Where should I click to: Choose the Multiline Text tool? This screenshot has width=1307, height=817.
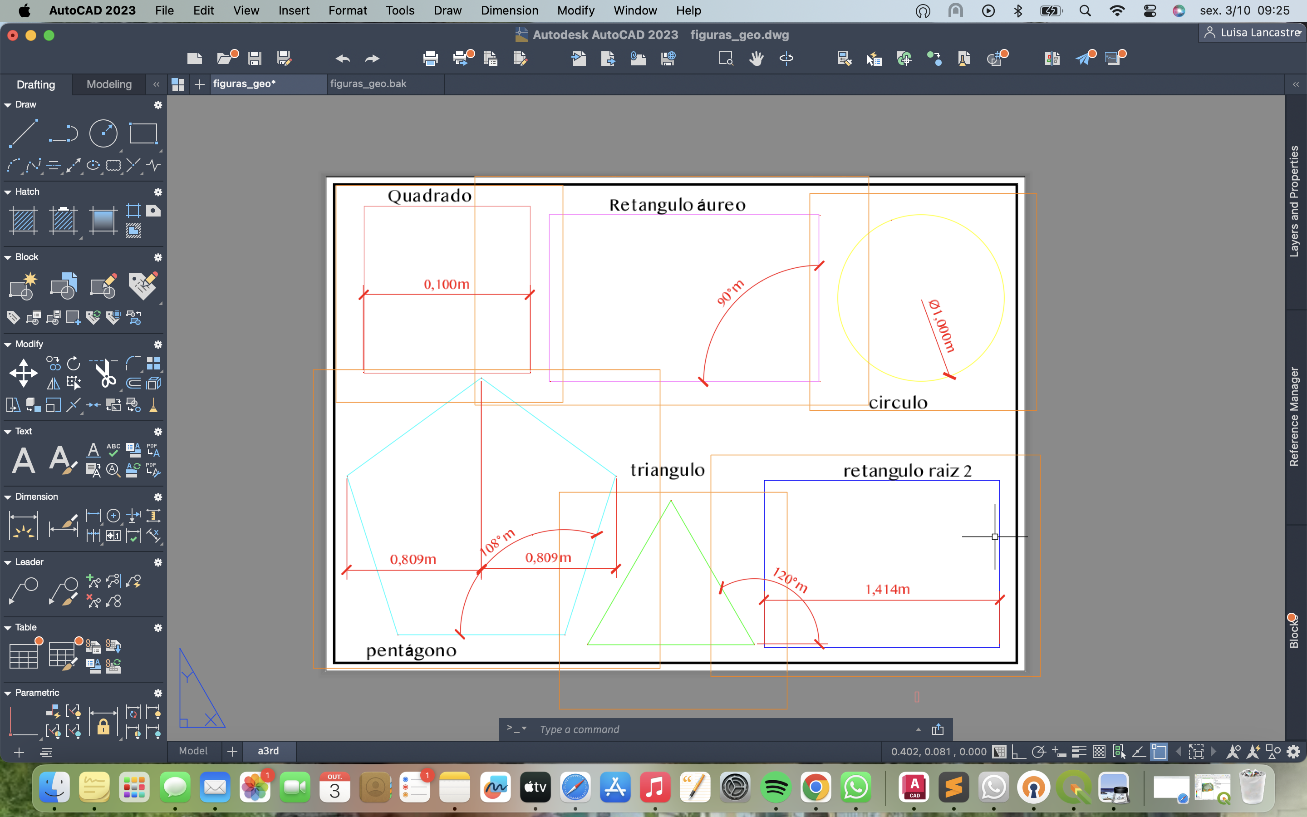coord(24,461)
